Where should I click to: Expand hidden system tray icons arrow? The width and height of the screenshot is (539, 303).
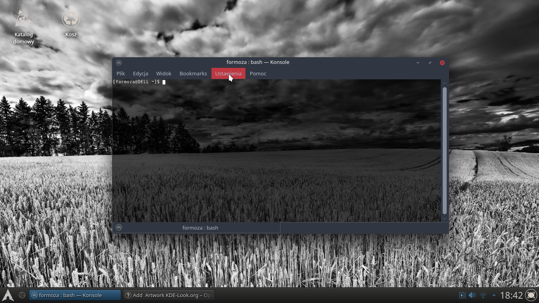pos(494,295)
